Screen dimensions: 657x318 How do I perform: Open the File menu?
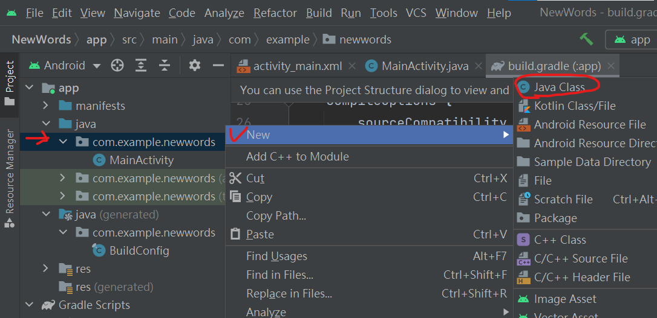(x=34, y=13)
